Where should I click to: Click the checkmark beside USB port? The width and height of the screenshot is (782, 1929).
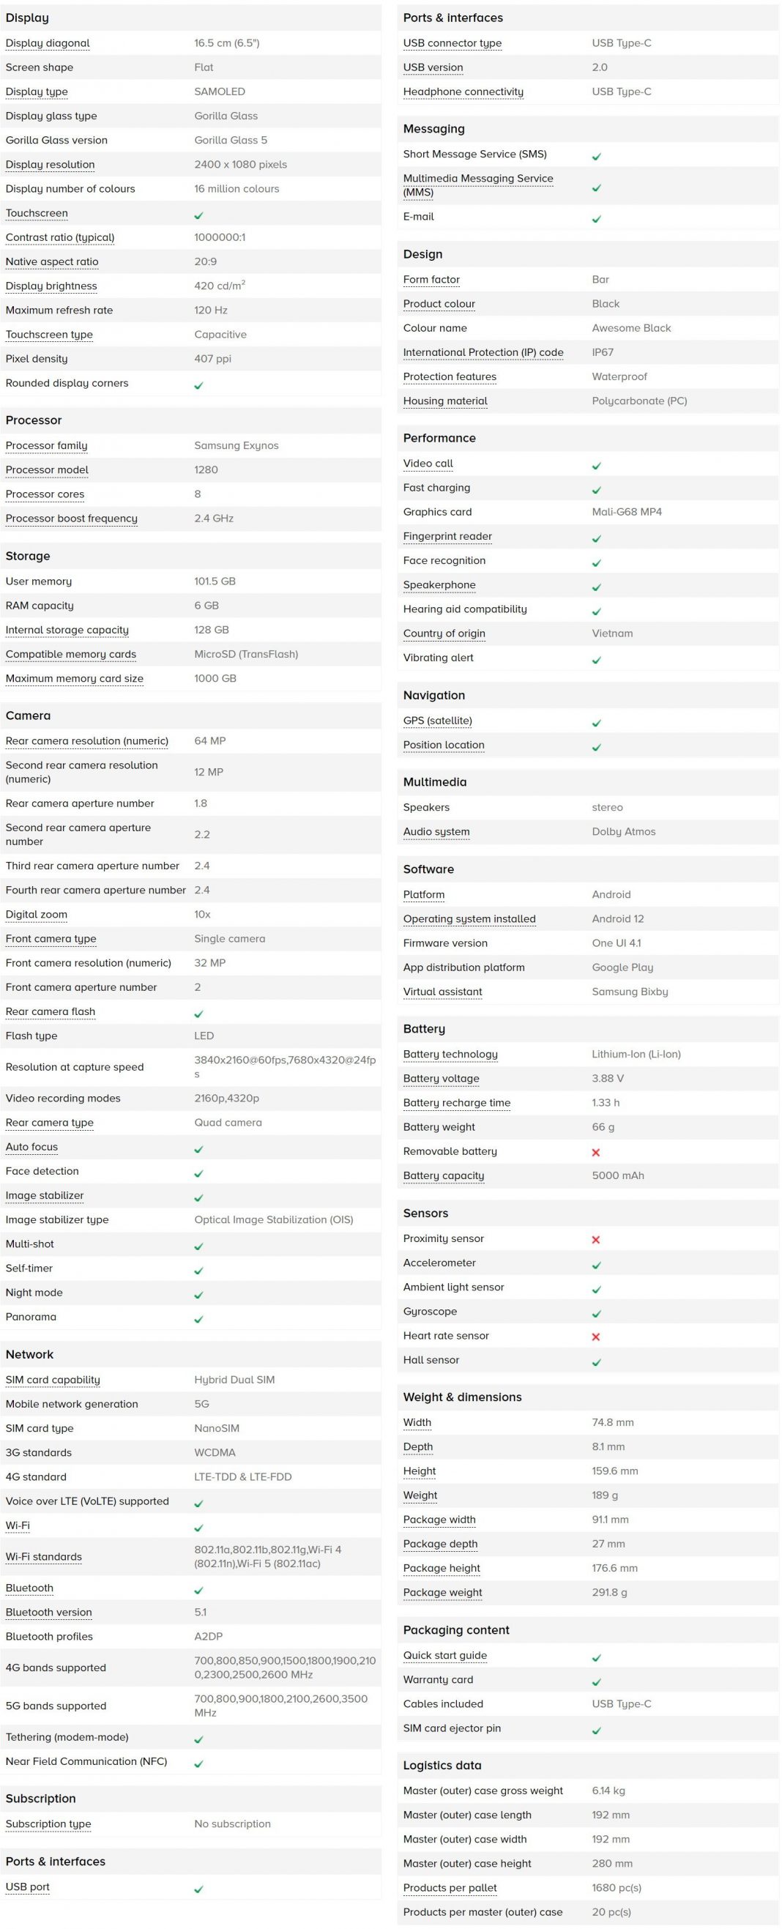coord(198,1889)
